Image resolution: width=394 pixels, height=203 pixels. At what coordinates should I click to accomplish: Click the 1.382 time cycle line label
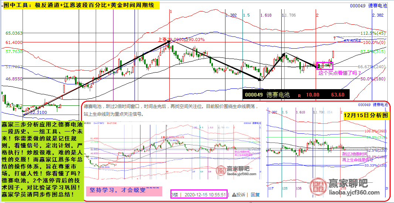(231, 15)
